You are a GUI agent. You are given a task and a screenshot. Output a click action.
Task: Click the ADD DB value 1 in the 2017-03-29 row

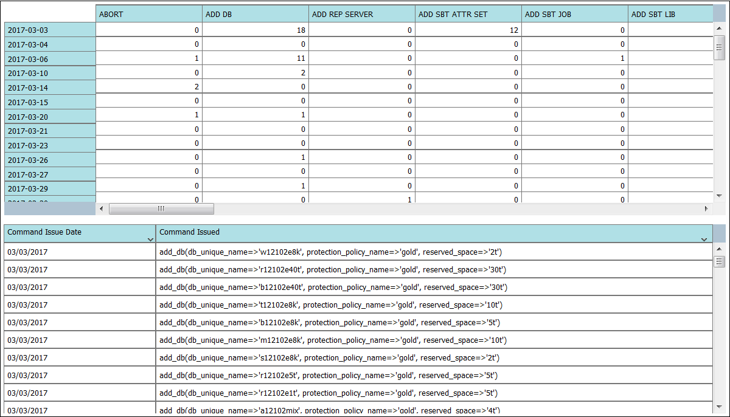tap(255, 186)
